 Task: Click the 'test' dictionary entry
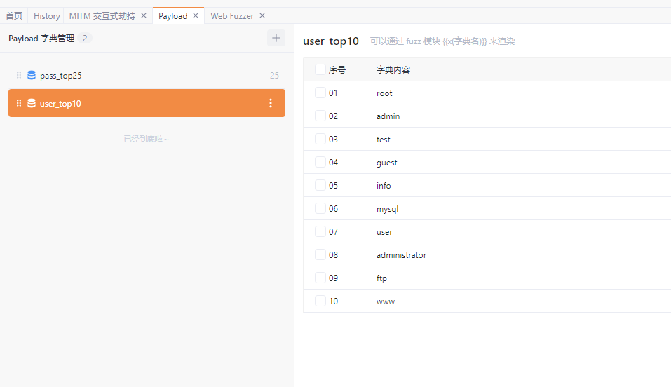click(x=383, y=140)
